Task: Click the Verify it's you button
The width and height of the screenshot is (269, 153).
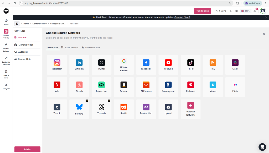Action: 253,3
